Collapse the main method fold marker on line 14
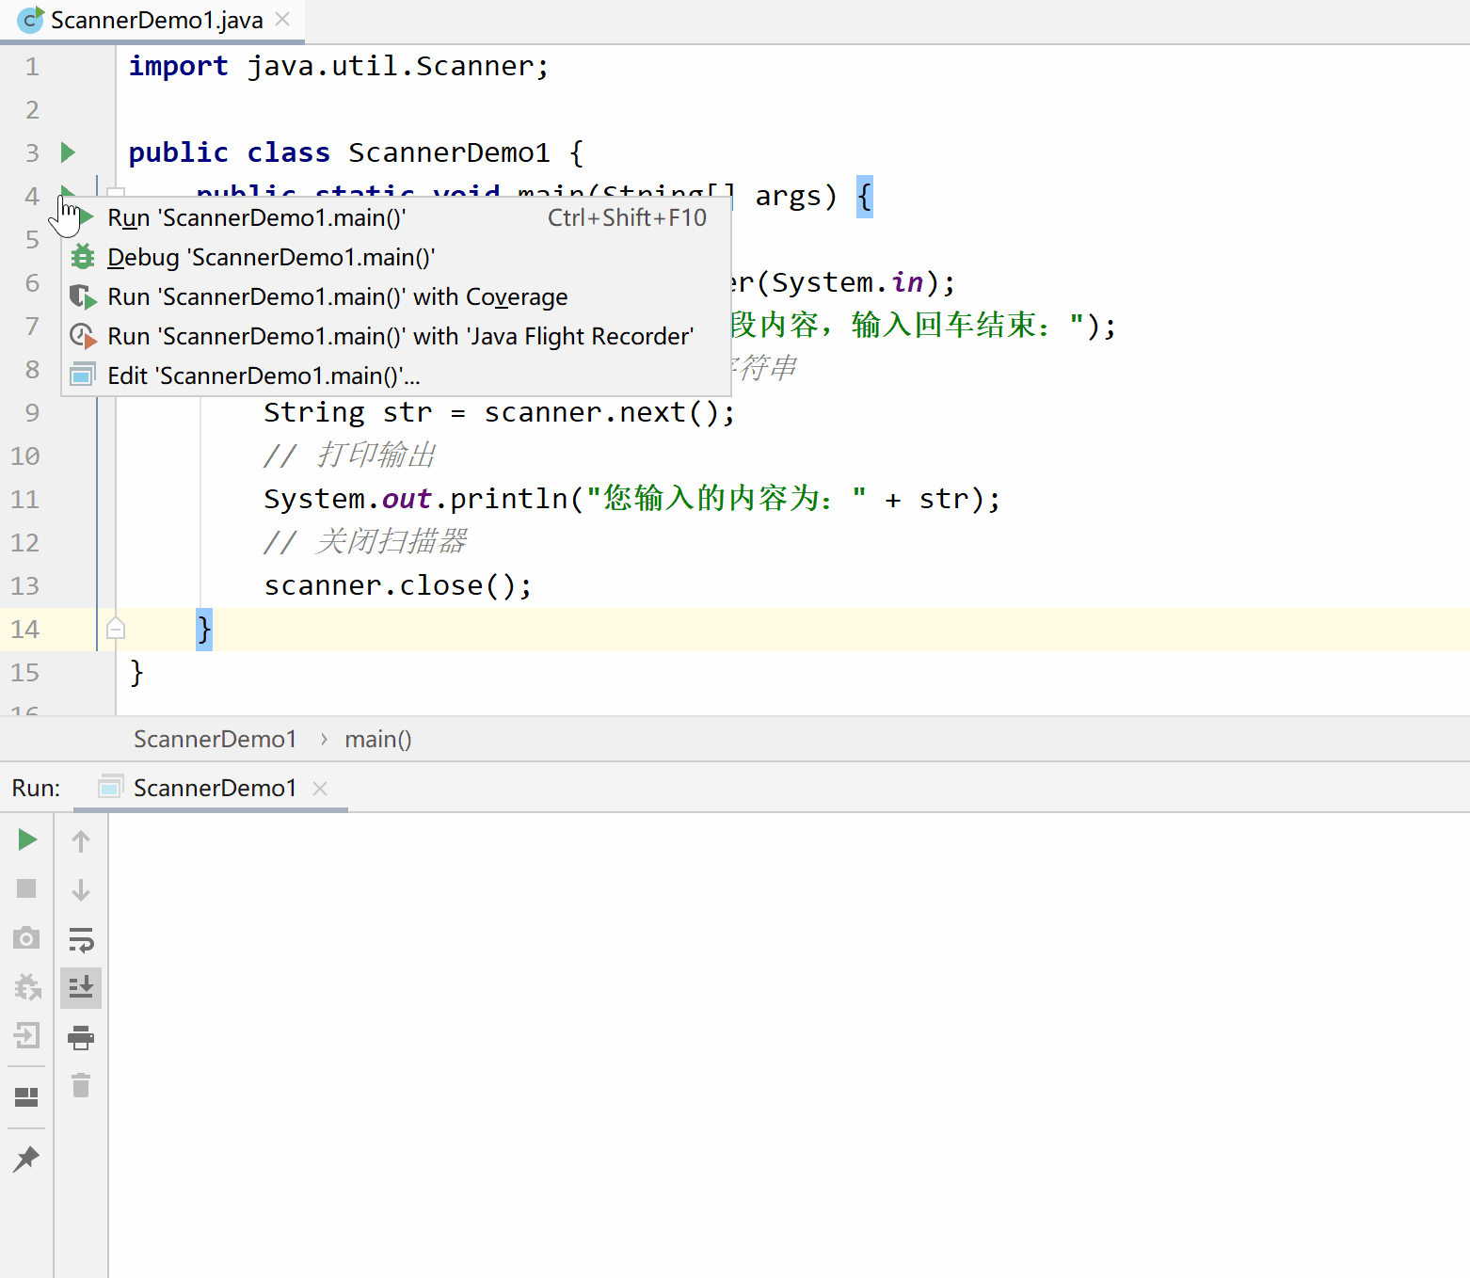 pos(116,628)
